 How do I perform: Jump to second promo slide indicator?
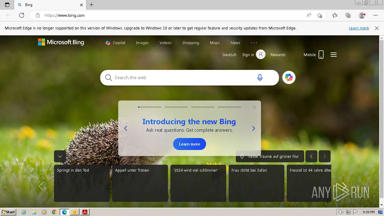[176, 107]
